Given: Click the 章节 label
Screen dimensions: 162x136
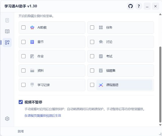Looking at the screenshot, I should point(40,42).
